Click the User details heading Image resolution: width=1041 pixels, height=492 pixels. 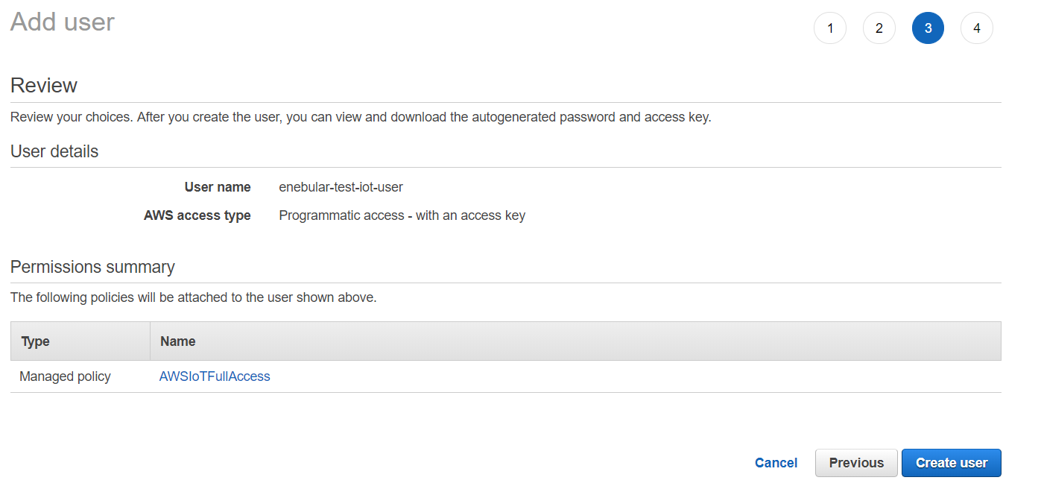54,151
